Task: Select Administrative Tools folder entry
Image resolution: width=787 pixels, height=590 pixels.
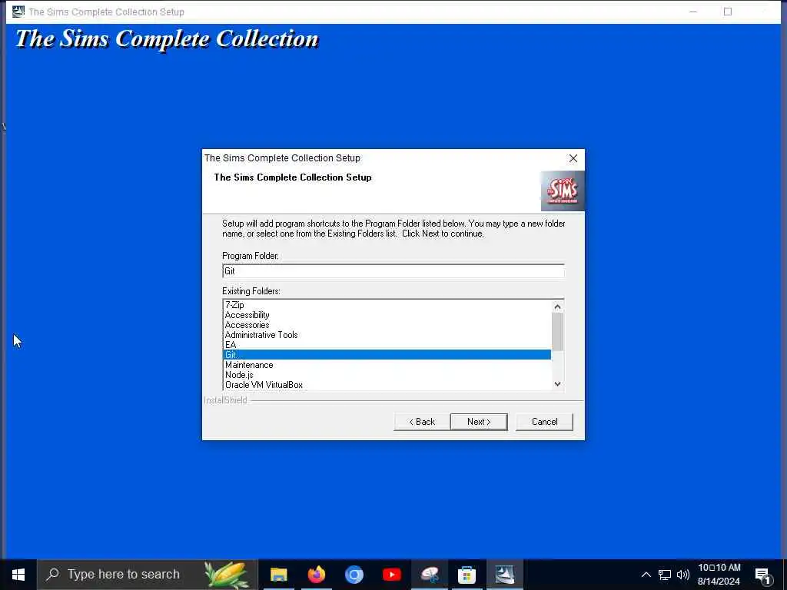Action: point(387,335)
